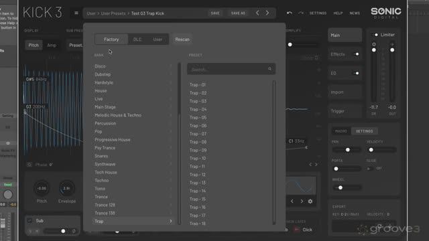Click the Rescan button
429x241 pixels.
tap(182, 39)
